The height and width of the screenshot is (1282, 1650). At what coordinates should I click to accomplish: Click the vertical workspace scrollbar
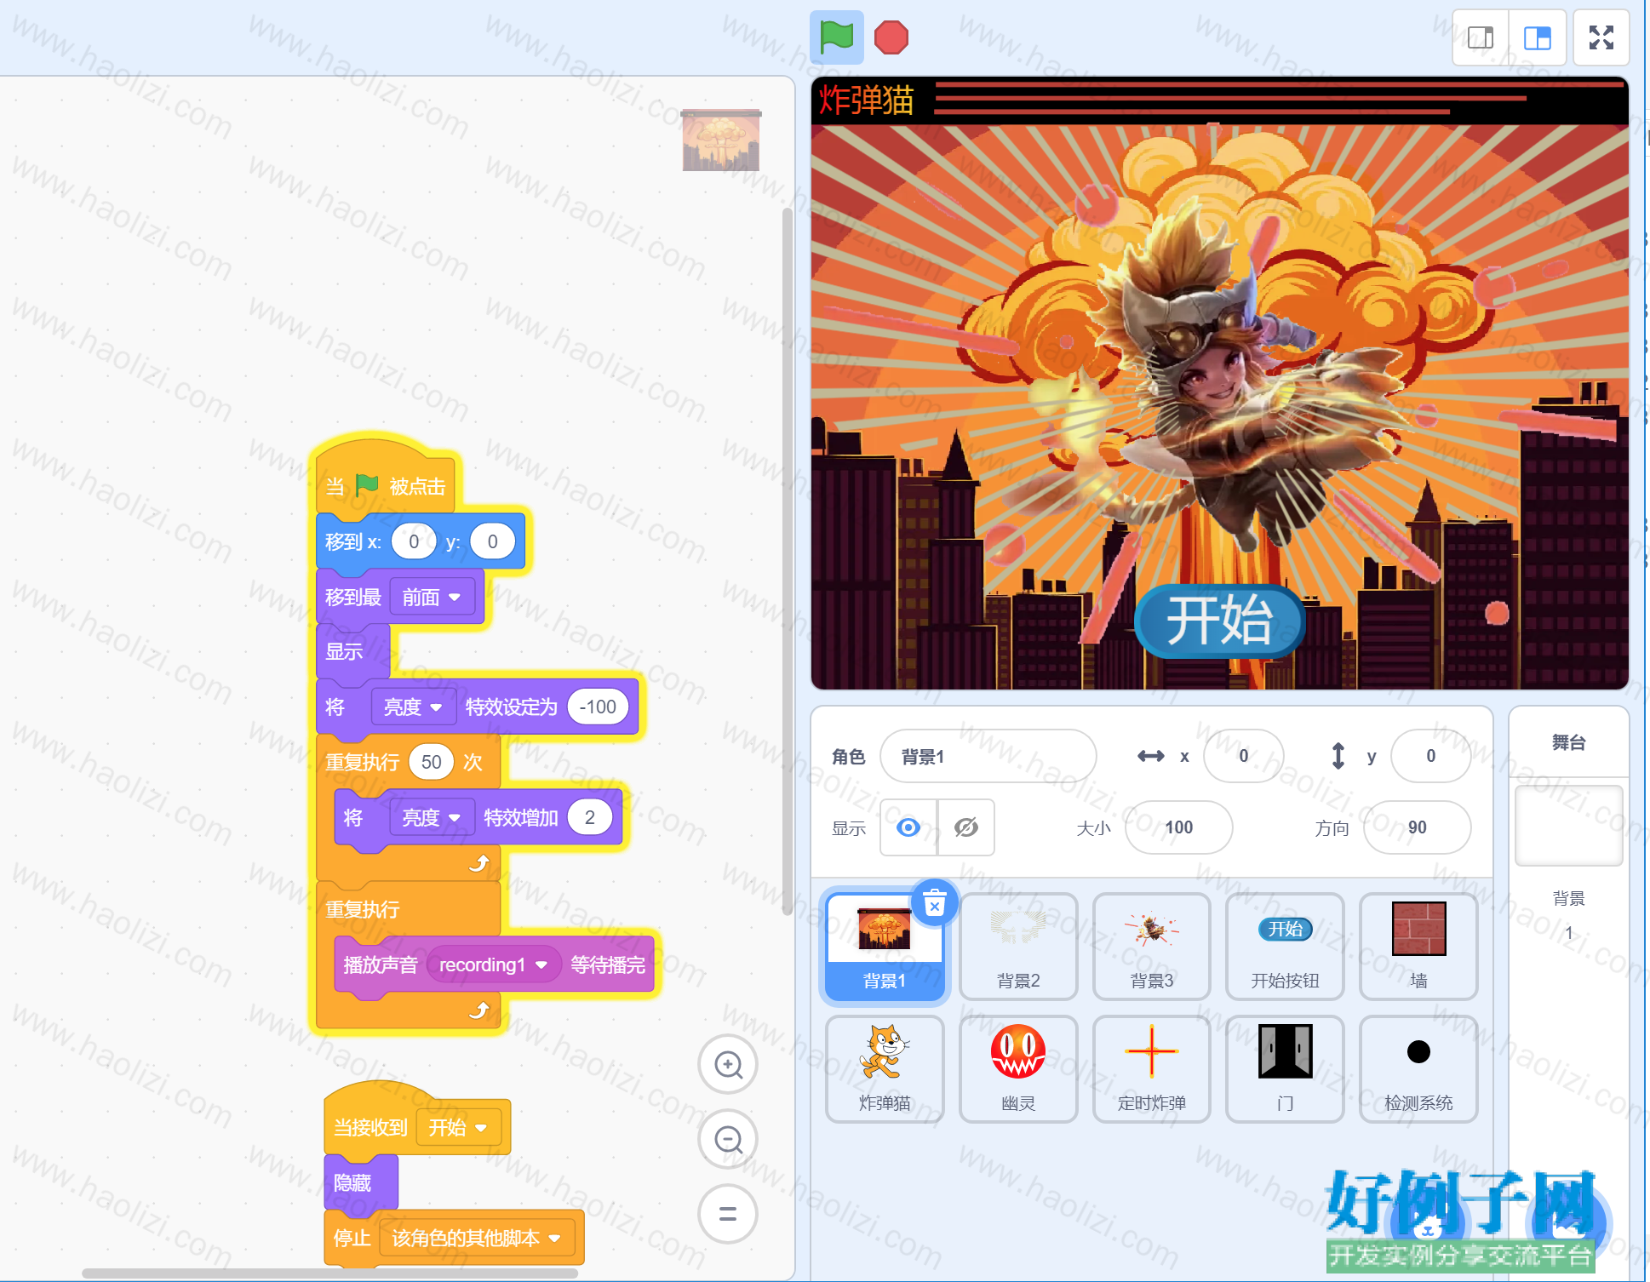788,562
